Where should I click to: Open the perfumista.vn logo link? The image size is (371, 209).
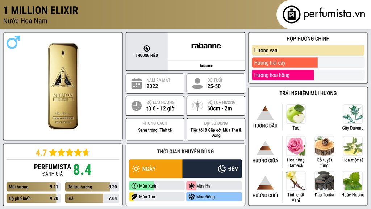pyautogui.click(x=324, y=15)
